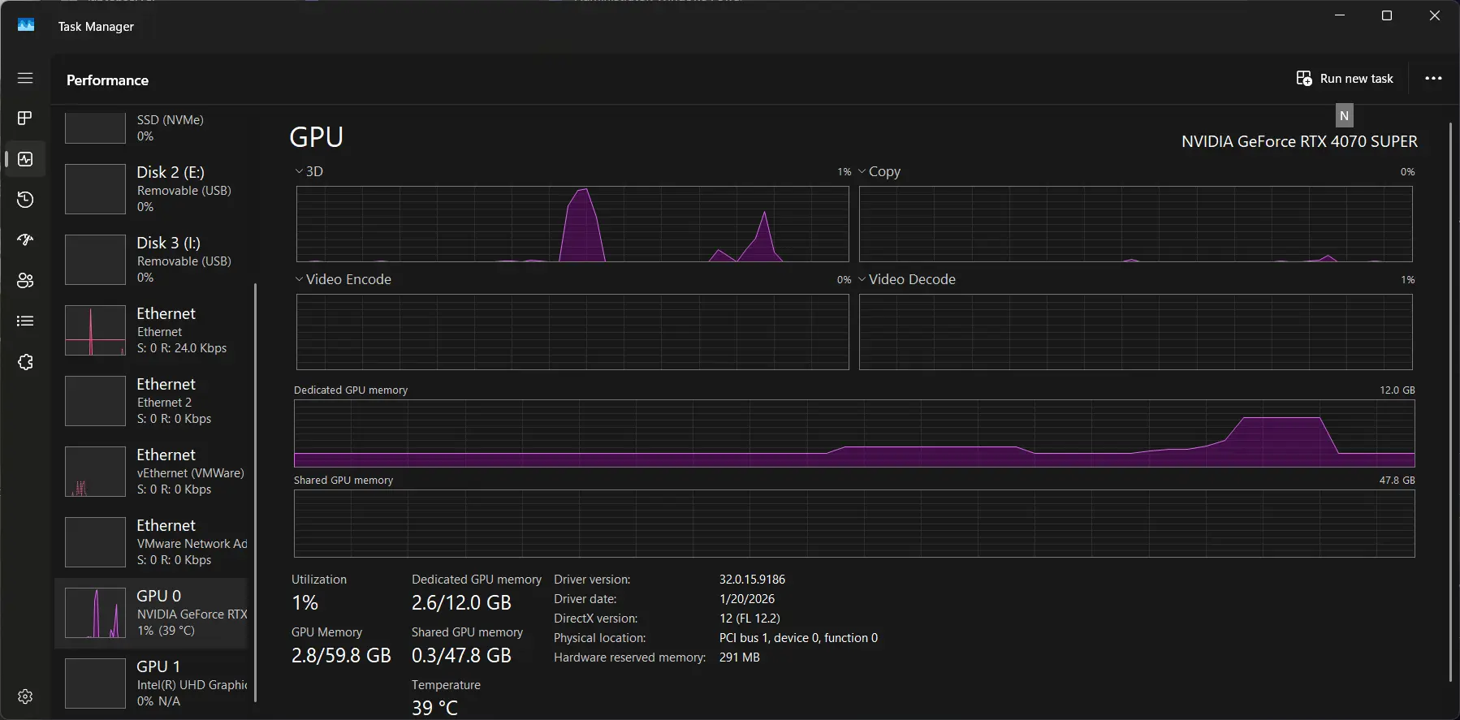Click the Shared GPU memory graph
This screenshot has width=1460, height=720.
(x=854, y=524)
